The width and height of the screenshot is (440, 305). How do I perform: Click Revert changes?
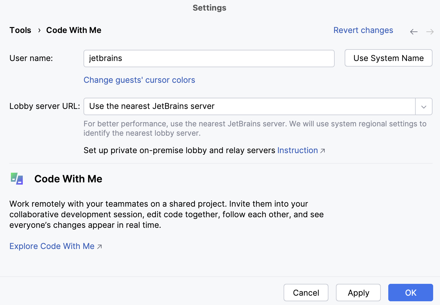363,30
